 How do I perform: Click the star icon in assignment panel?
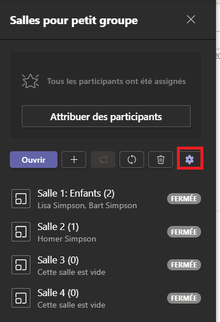(30, 81)
